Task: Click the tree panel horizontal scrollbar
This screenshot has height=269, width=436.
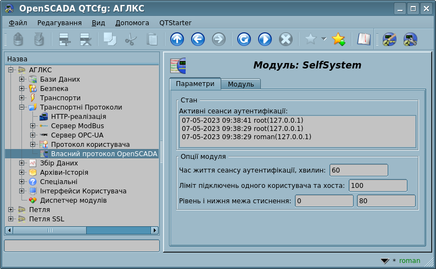Action: tap(81, 231)
